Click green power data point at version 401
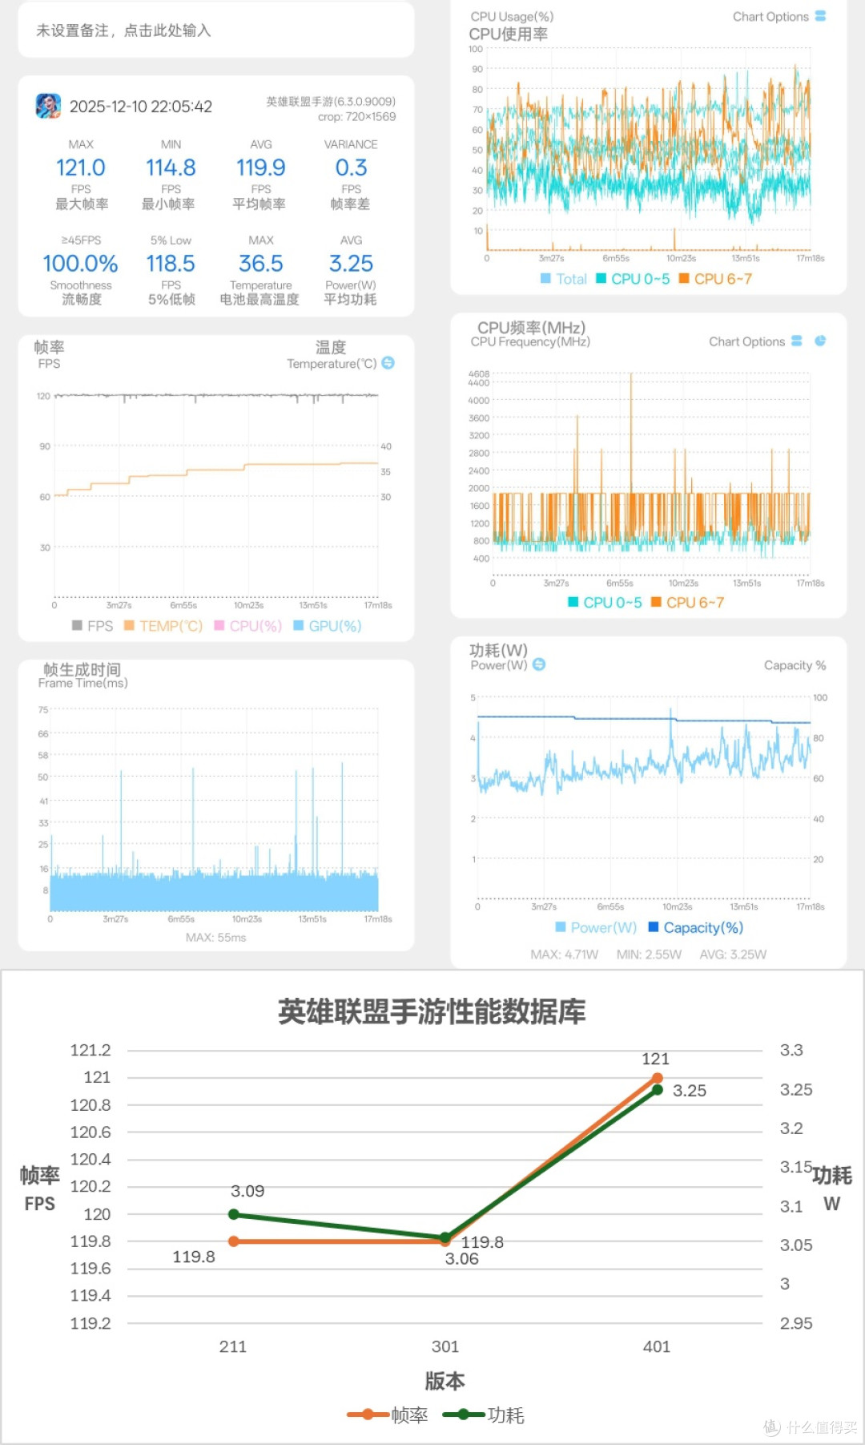The height and width of the screenshot is (1445, 865). 658,1090
